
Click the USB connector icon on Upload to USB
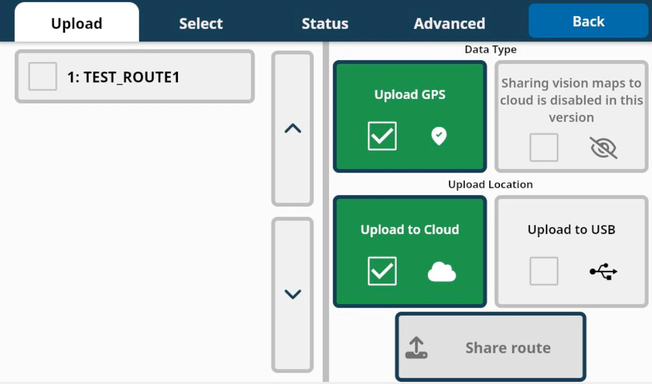605,272
